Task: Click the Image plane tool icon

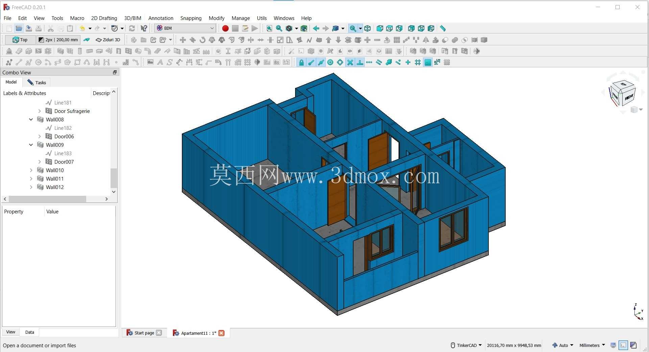Action: (150, 62)
